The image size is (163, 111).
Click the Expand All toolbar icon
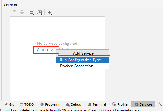coord(14,12)
